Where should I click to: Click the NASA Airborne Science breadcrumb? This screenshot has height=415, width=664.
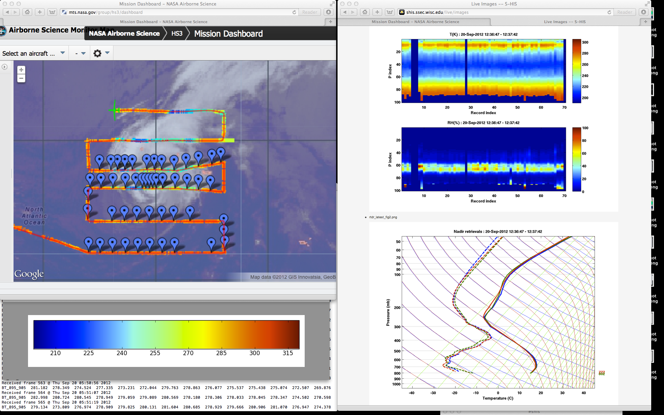(x=124, y=34)
